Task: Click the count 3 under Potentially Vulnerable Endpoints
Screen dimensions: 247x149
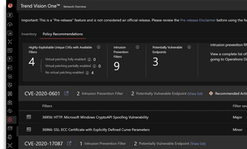Action: click(x=155, y=62)
